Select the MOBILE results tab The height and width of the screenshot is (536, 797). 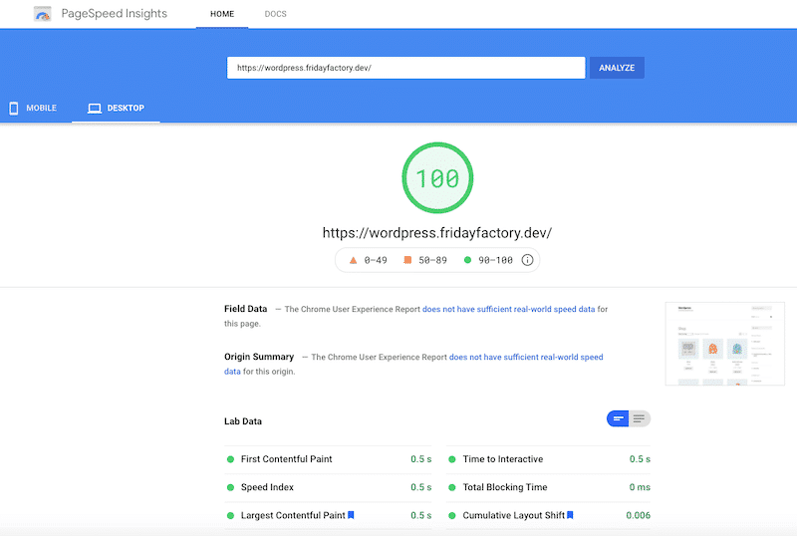(x=34, y=108)
